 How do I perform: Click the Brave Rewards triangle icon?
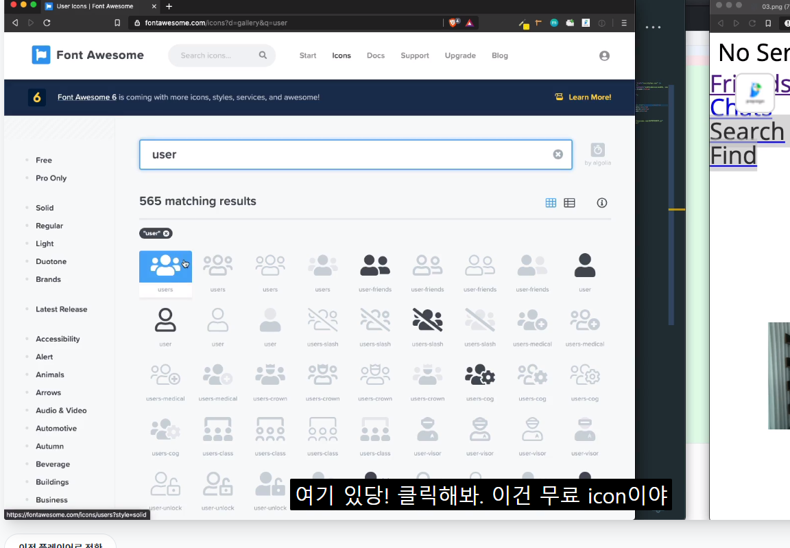pos(470,23)
